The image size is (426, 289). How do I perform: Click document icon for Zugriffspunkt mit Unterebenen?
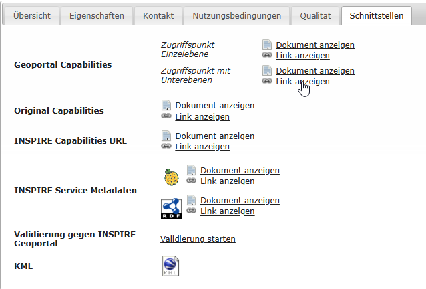(x=267, y=70)
